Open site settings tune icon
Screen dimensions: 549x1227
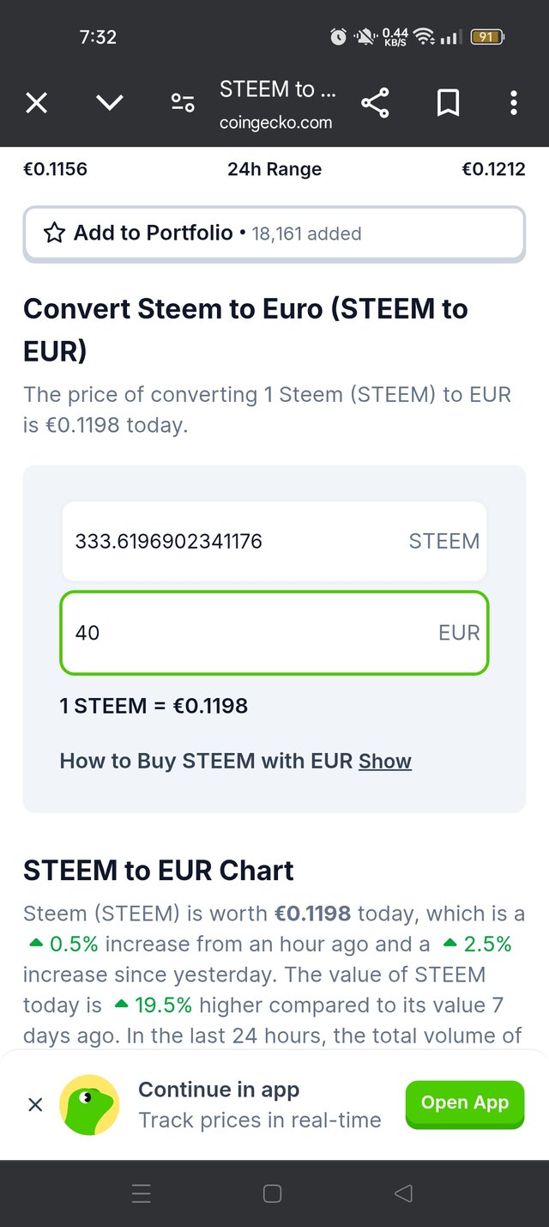pyautogui.click(x=183, y=104)
